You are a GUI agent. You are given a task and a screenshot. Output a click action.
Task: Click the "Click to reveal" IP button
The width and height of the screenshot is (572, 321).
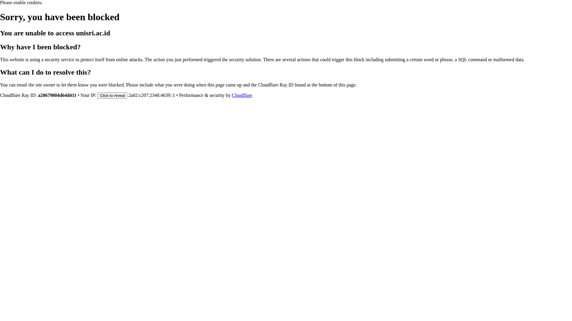112,95
